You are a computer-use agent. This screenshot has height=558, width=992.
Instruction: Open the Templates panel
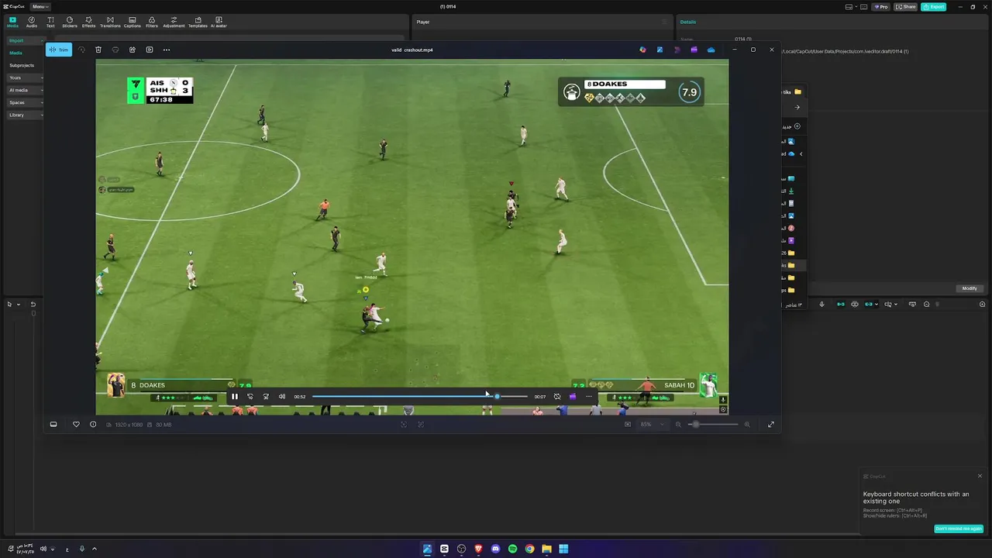tap(198, 22)
